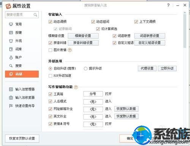
Task: Enable the 图片表情 checkbox
Action: (50, 50)
